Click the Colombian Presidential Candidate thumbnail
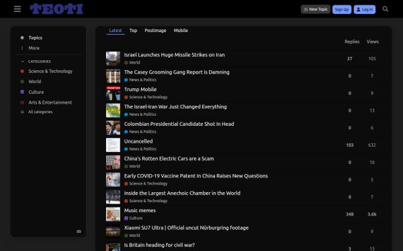The image size is (403, 251). (113, 128)
